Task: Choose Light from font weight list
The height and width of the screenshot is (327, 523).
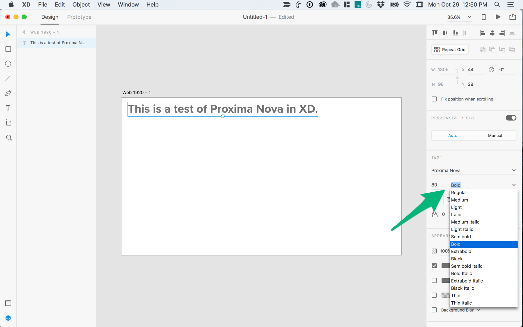Action: tap(484, 207)
